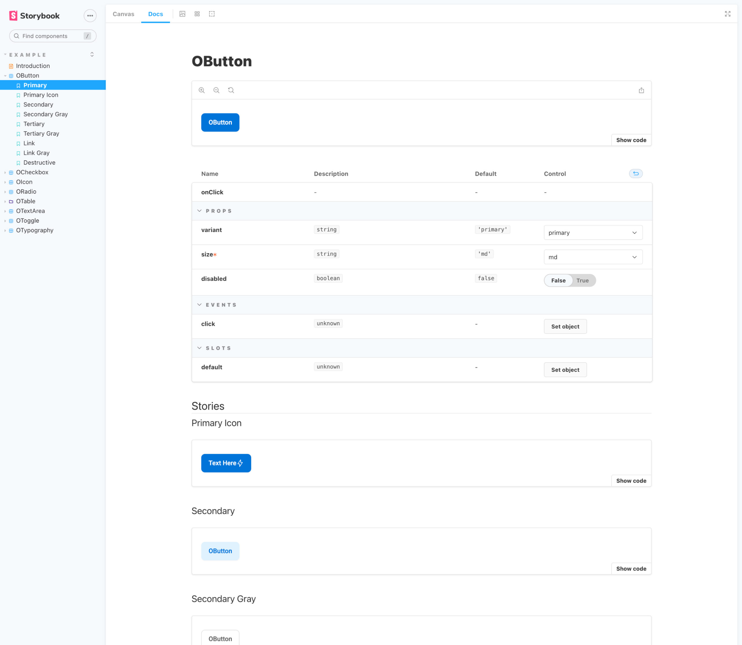Click the change background image icon
Image resolution: width=742 pixels, height=645 pixels.
pos(182,14)
